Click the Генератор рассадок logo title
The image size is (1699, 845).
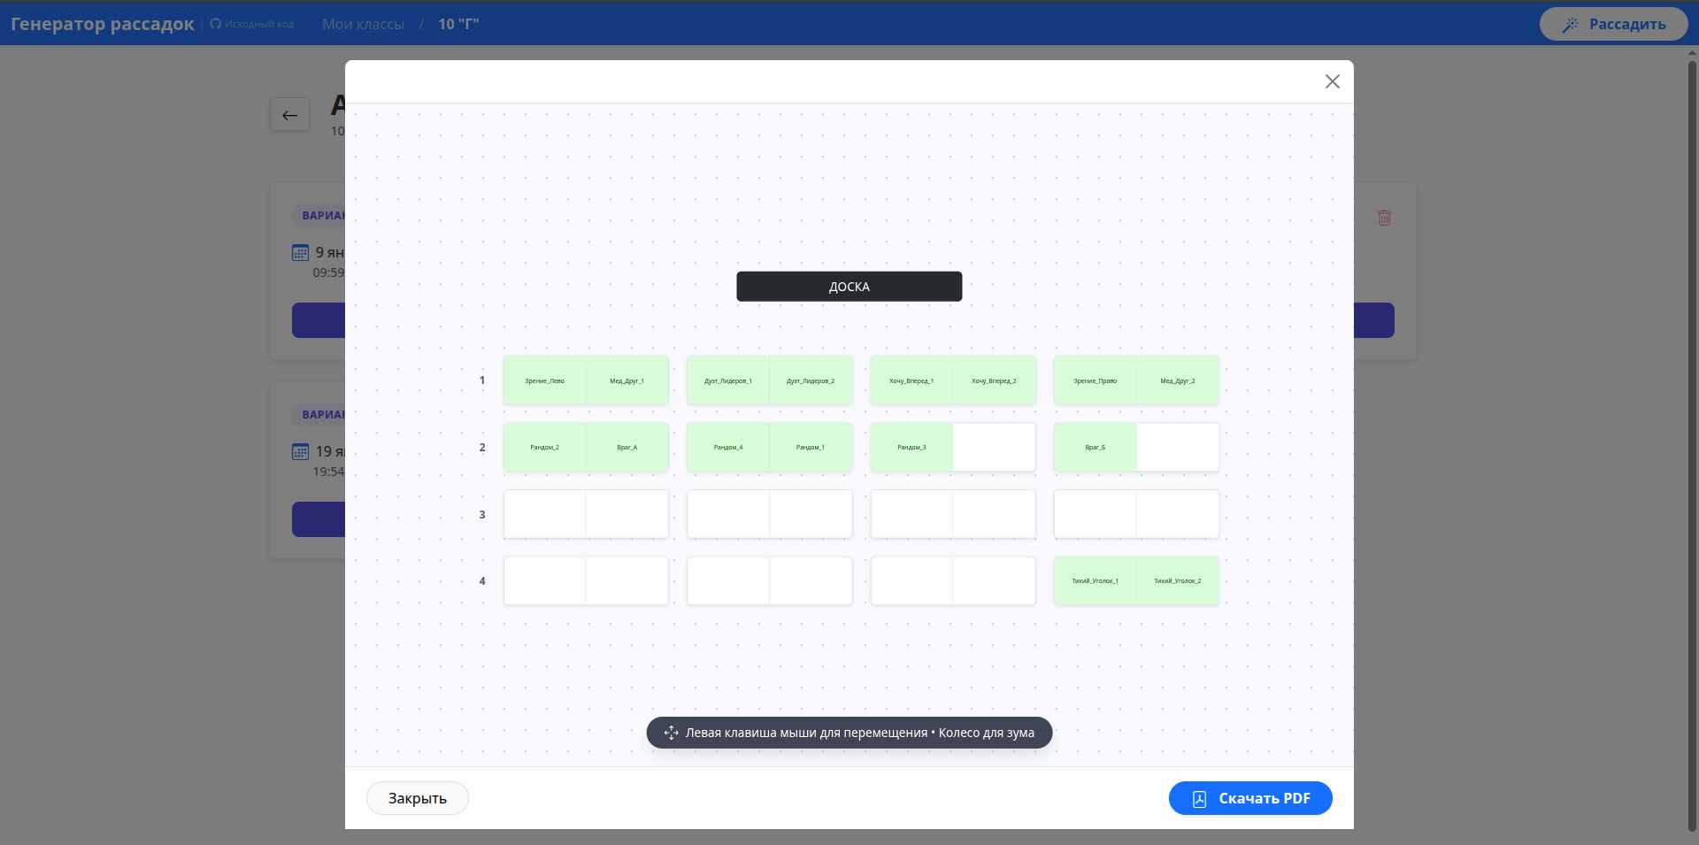click(x=103, y=25)
